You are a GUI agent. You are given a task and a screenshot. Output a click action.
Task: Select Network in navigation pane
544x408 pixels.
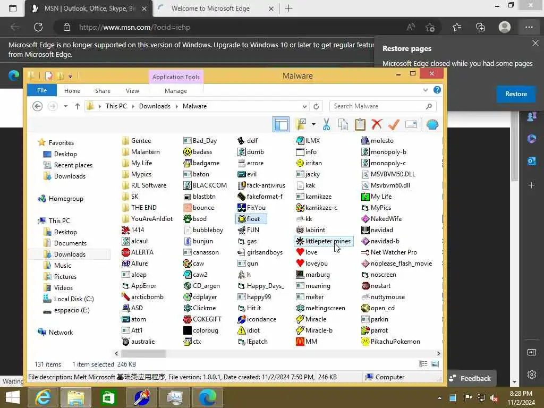point(55,333)
